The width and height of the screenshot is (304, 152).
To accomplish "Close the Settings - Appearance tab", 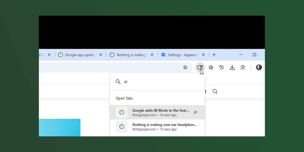I will (203, 55).
